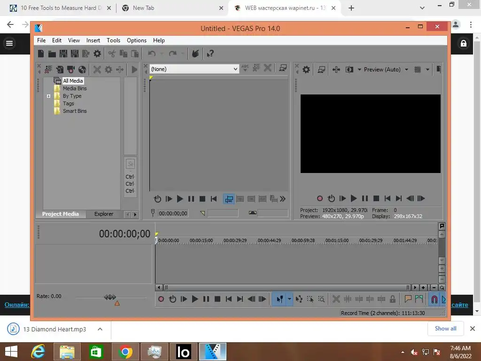The height and width of the screenshot is (361, 481).
Task: Click Extract Audio from CD icon
Action: [82, 70]
